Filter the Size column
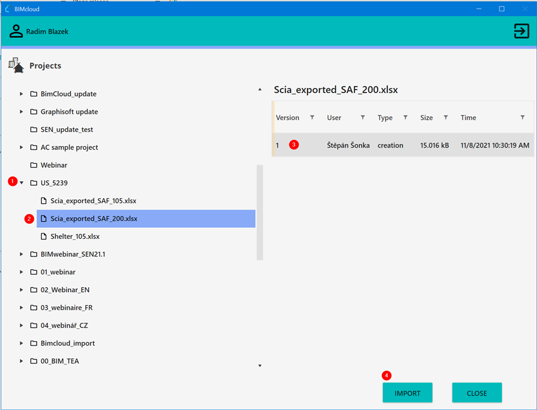537x410 pixels. (445, 117)
